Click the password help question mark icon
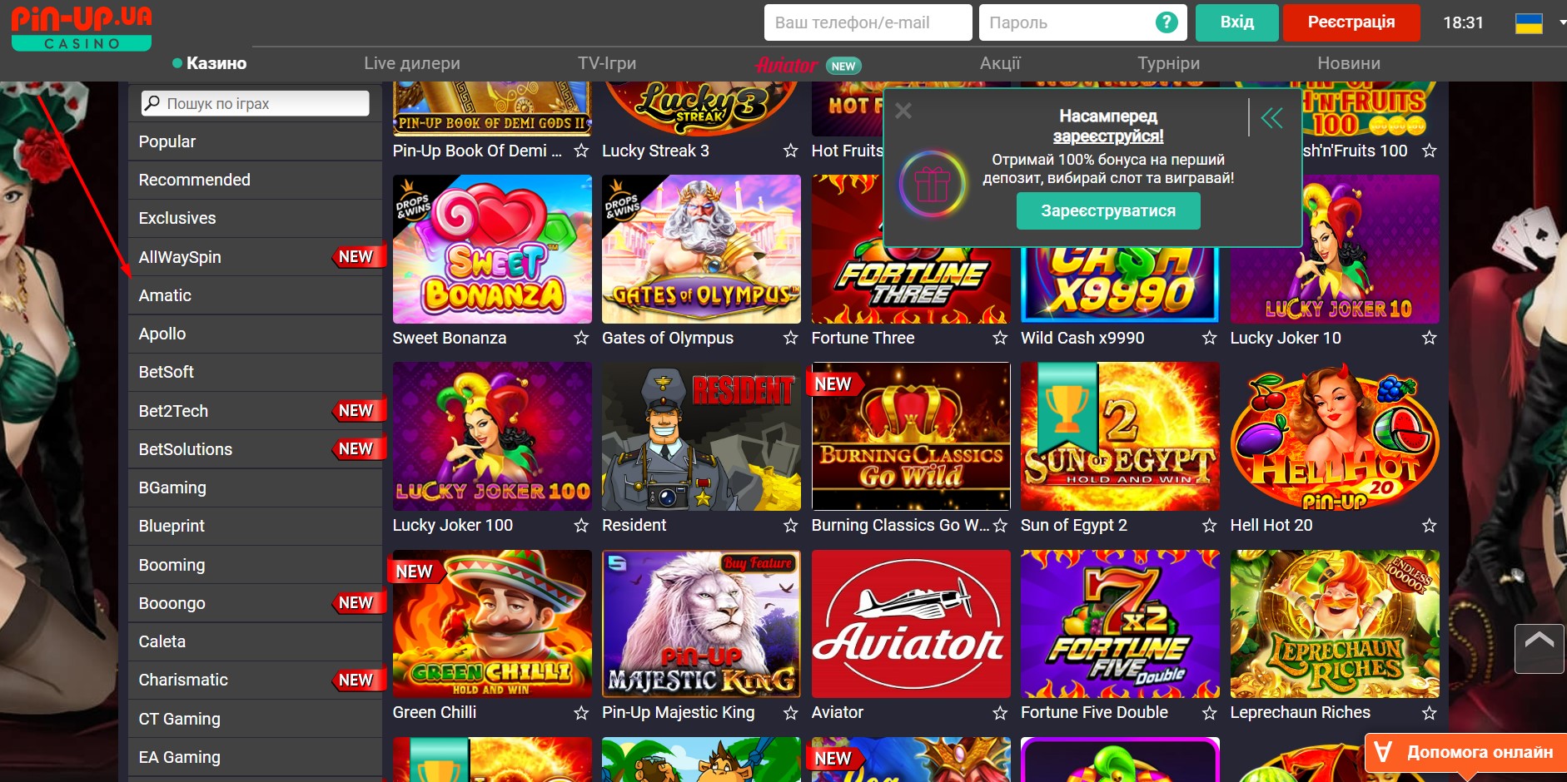The image size is (1567, 782). click(1167, 22)
